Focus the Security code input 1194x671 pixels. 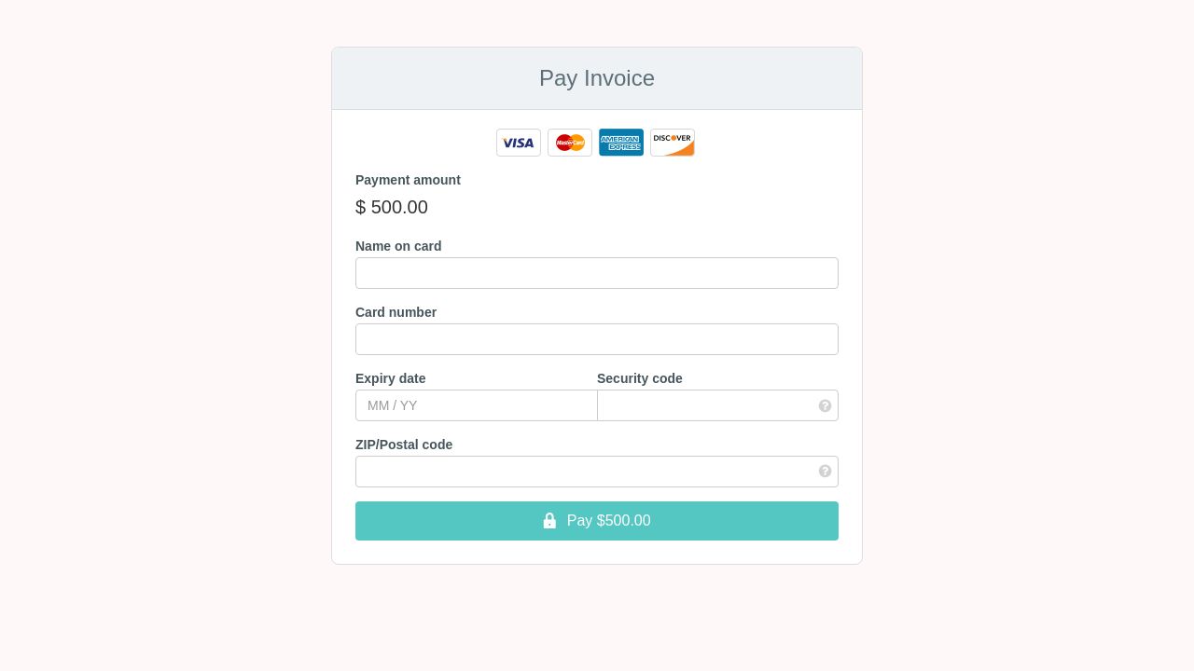tap(717, 405)
